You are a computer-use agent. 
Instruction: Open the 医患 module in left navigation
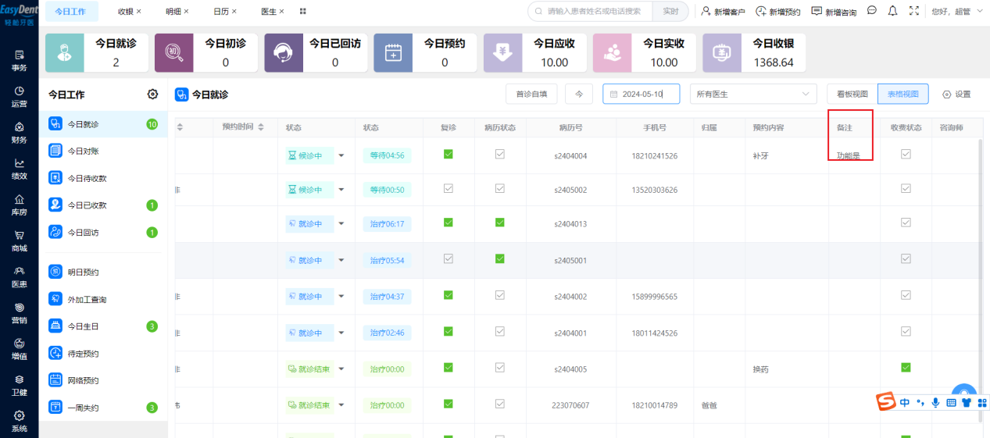(x=19, y=276)
